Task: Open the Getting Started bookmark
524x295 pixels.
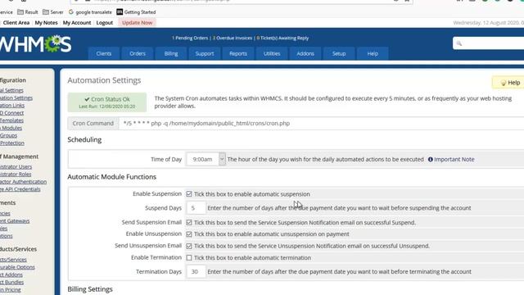Action: [136, 12]
